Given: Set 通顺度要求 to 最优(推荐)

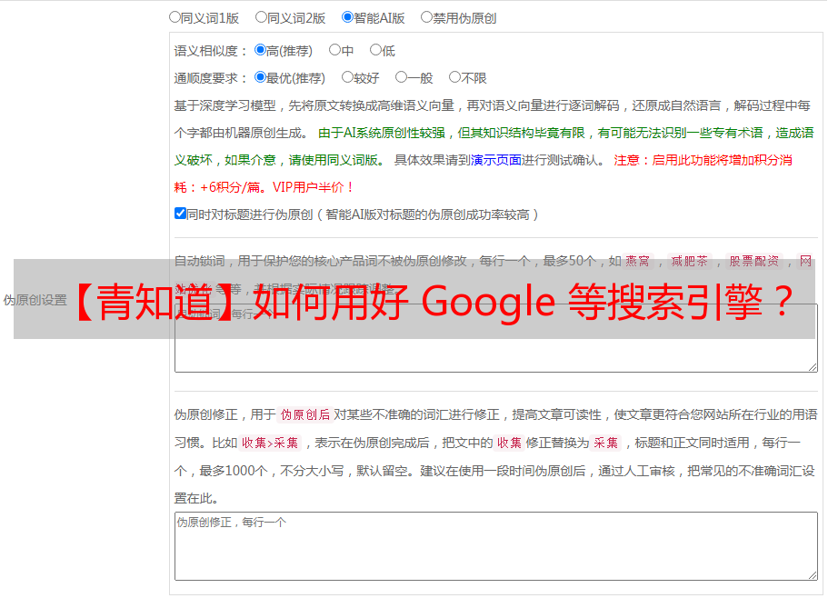Looking at the screenshot, I should click(260, 77).
